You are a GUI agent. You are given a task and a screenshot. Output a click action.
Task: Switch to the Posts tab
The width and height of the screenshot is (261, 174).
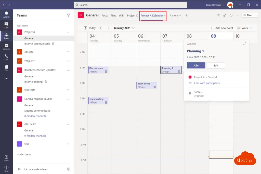105,16
